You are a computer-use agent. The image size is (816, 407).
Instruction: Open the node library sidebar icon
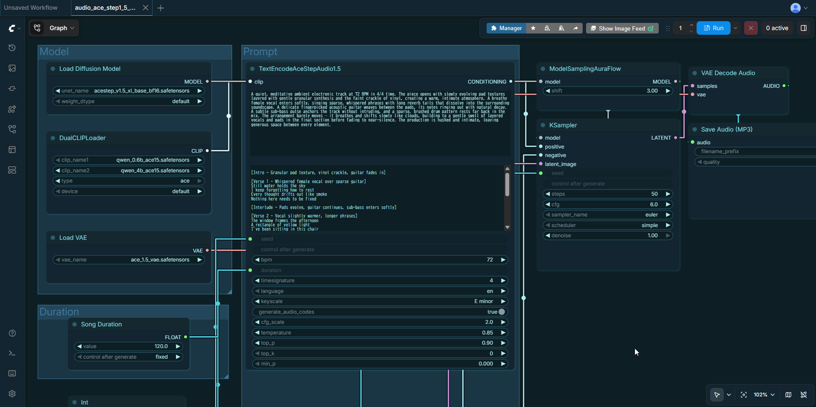click(12, 89)
